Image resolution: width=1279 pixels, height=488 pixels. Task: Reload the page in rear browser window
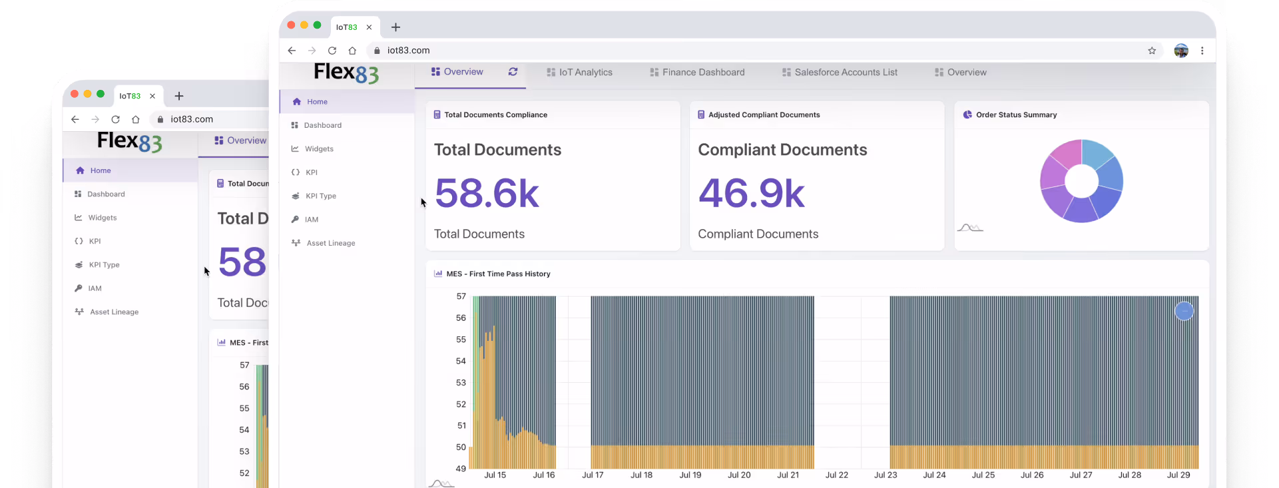[x=115, y=119]
